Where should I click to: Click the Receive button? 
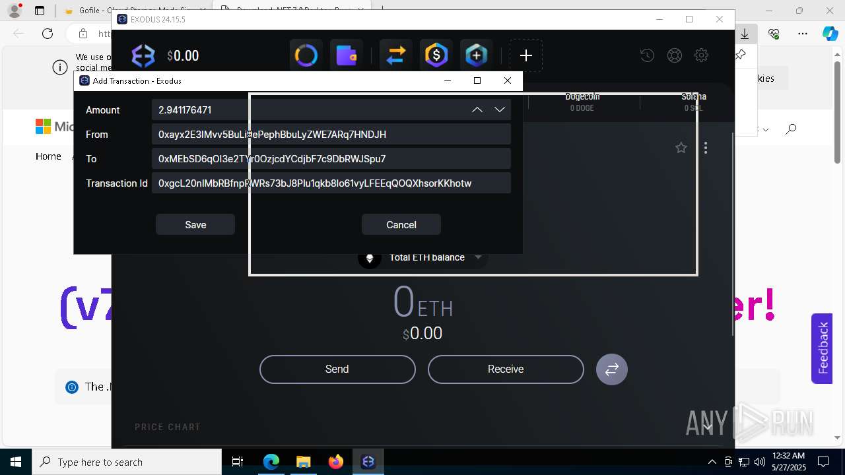pos(506,369)
